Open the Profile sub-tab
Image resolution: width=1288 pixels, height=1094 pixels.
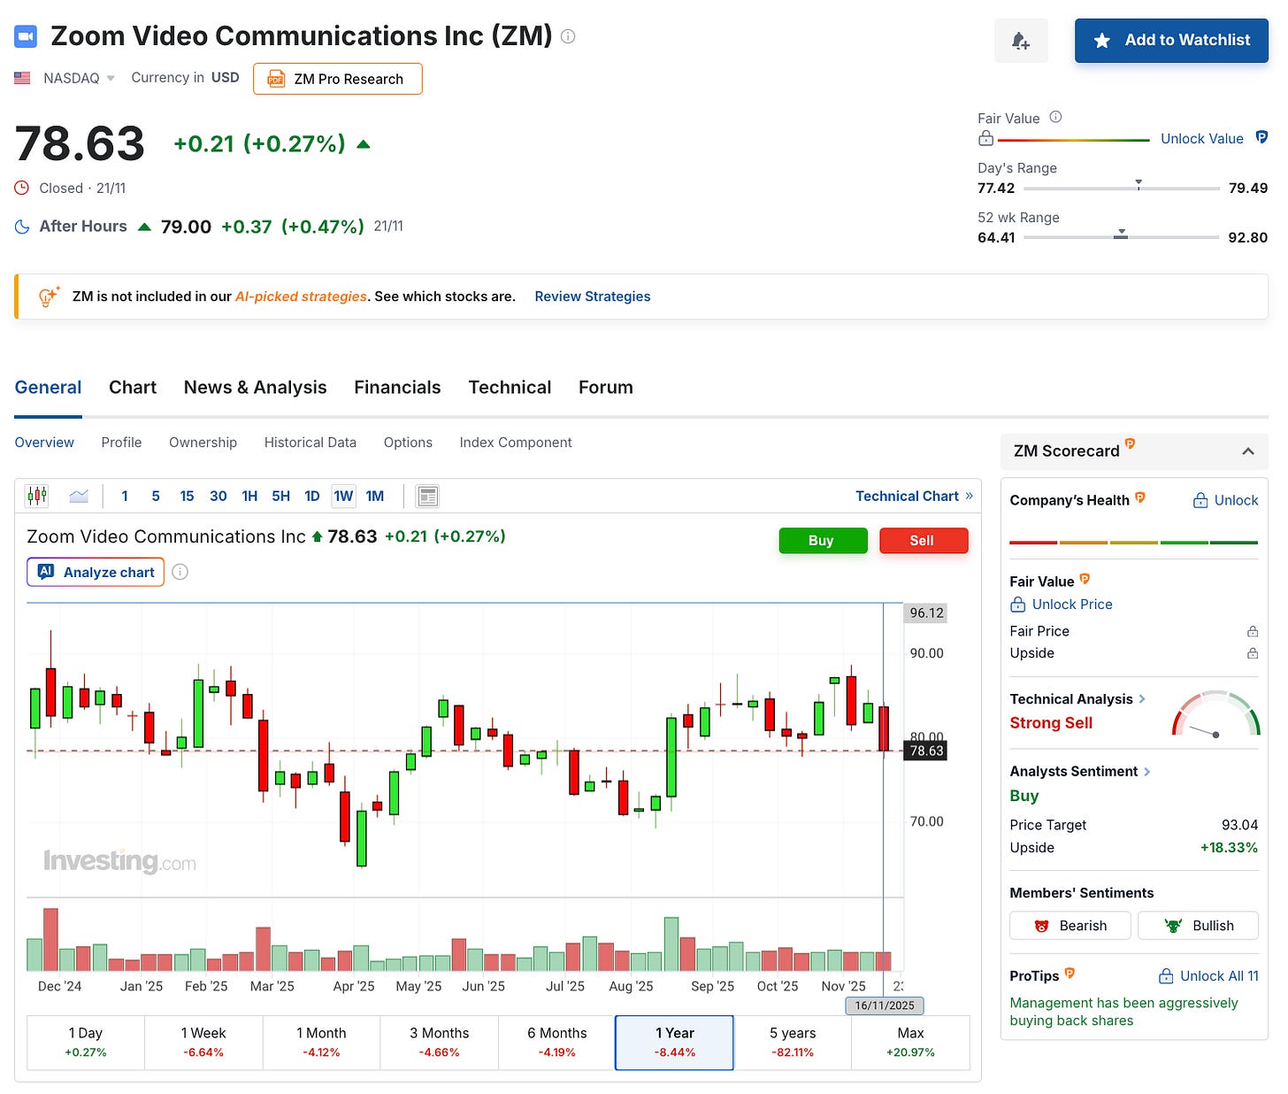(121, 443)
